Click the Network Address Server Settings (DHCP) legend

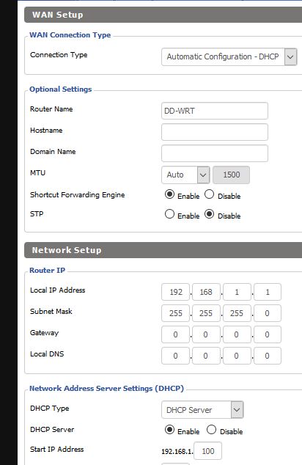(106, 389)
